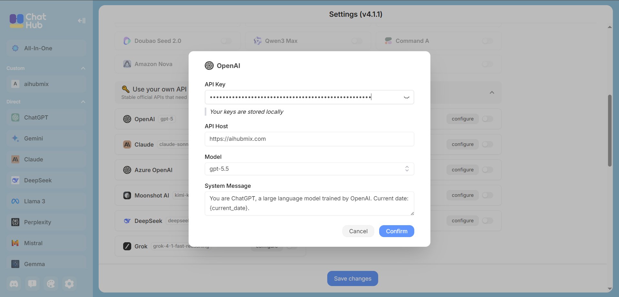
Task: Open ChatGPT in sidebar
Action: click(46, 118)
